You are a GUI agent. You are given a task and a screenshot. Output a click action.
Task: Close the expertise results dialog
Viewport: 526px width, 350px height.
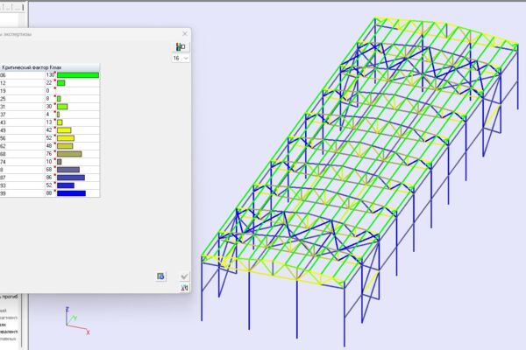(x=185, y=34)
